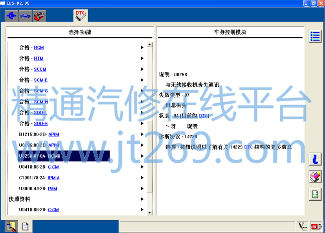Click the scrollbar up arrow in function list
This screenshot has width=325, height=233.
tap(150, 44)
